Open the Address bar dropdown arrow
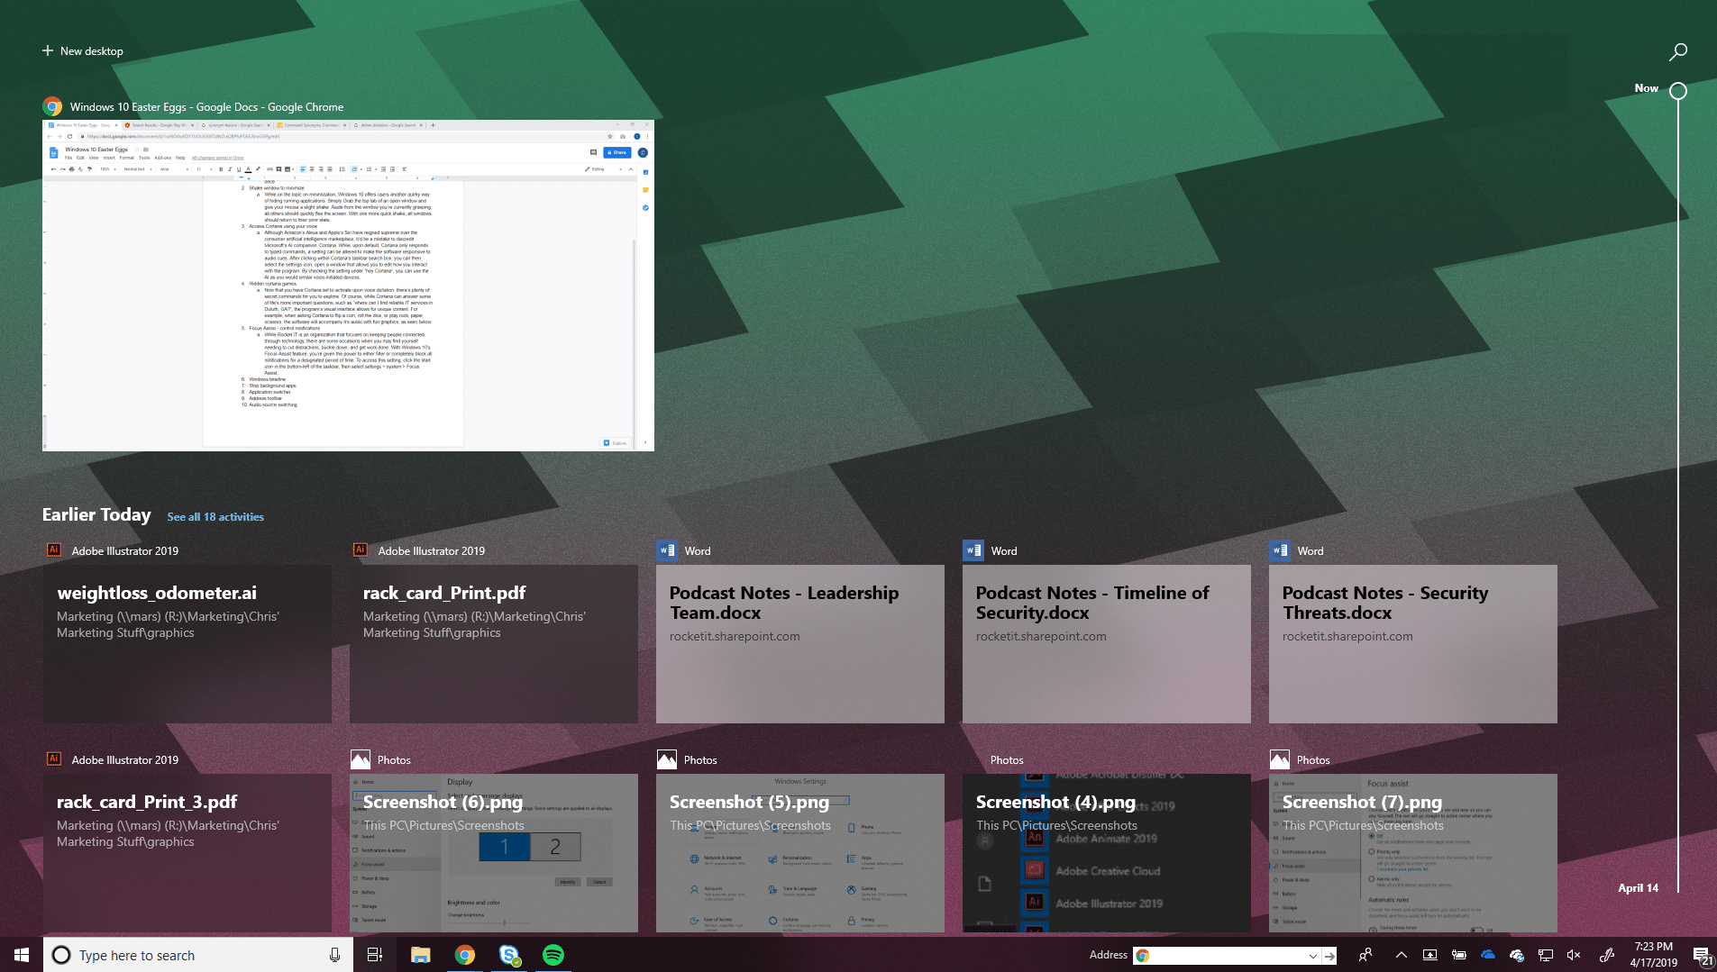The height and width of the screenshot is (972, 1717). [x=1311, y=955]
